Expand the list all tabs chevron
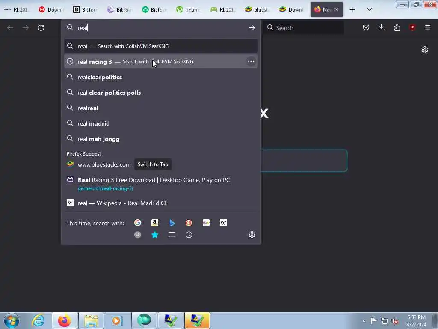Viewport: 438px width, 329px height. point(369,10)
